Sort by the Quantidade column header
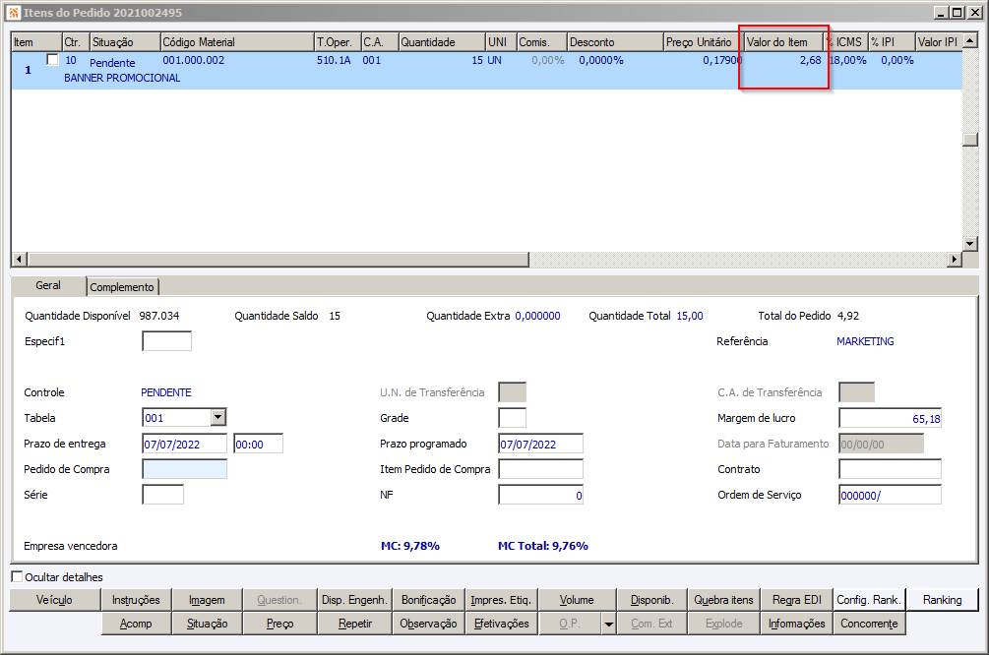 click(x=441, y=42)
